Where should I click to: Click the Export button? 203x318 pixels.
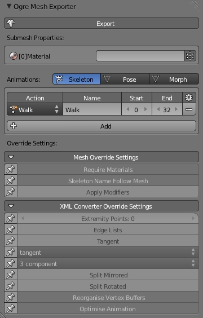point(101,24)
